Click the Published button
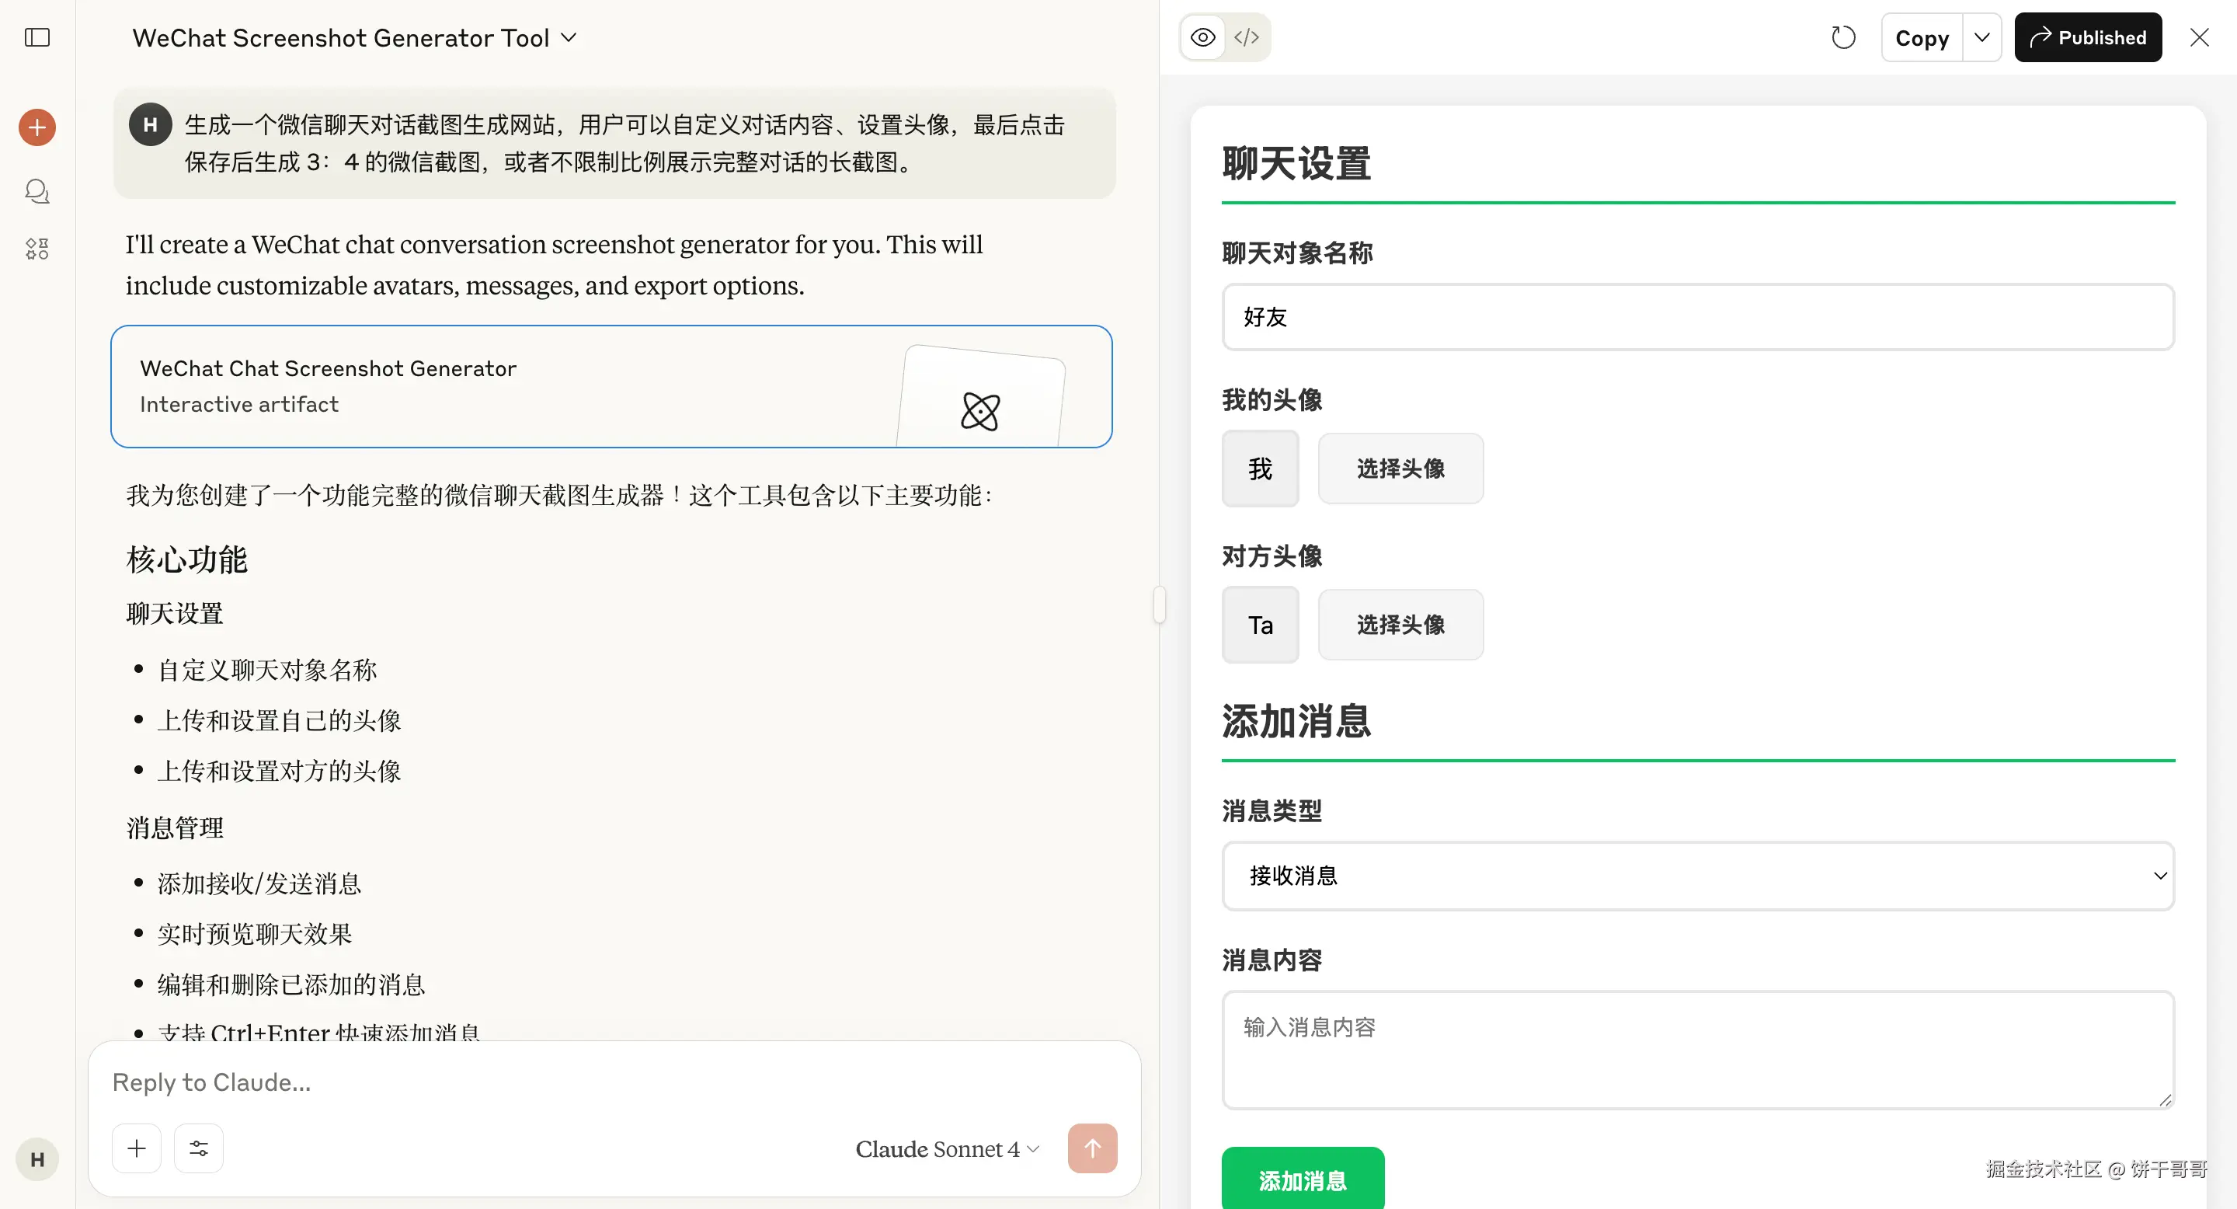The width and height of the screenshot is (2237, 1209). (2087, 37)
